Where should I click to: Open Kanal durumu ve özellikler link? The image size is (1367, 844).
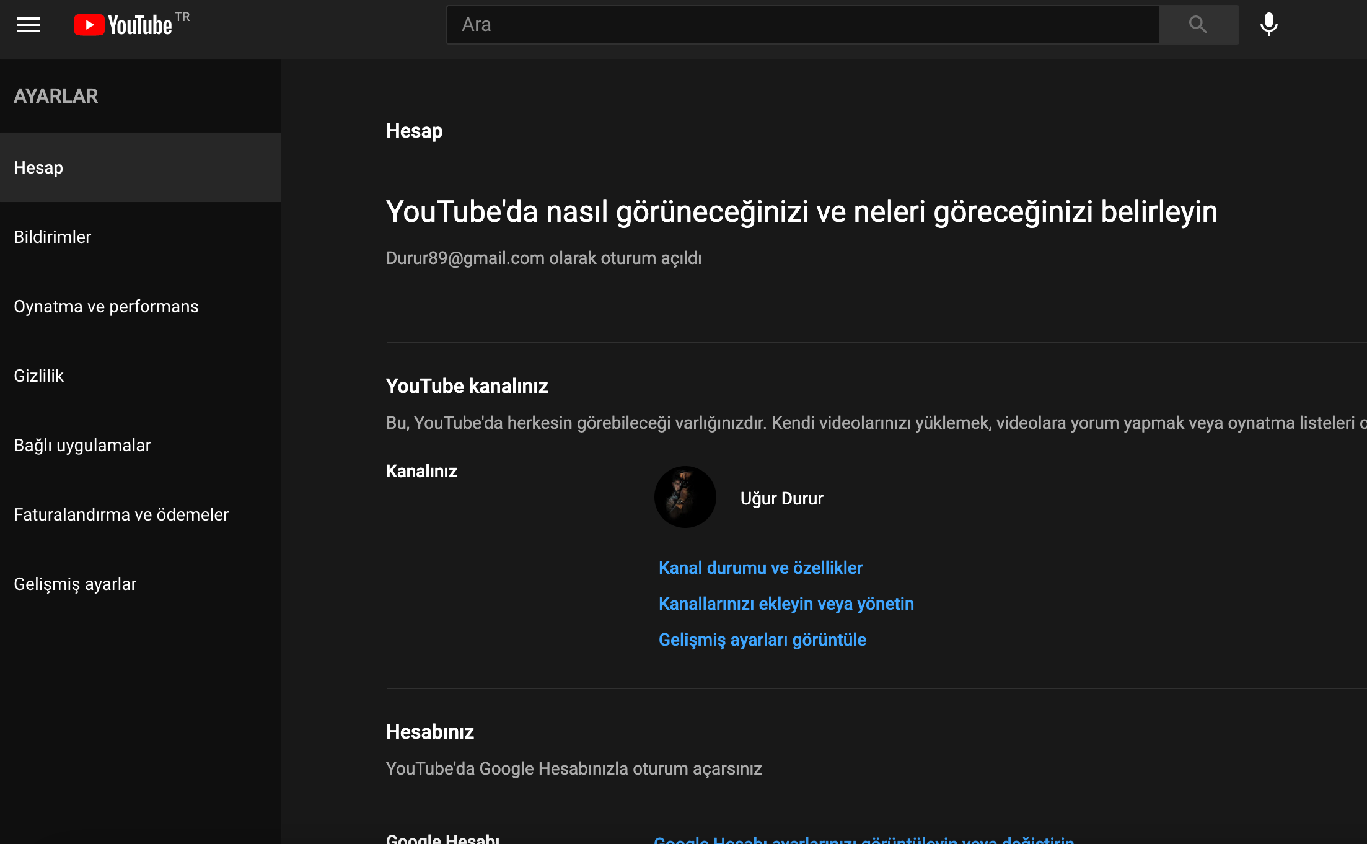tap(760, 568)
